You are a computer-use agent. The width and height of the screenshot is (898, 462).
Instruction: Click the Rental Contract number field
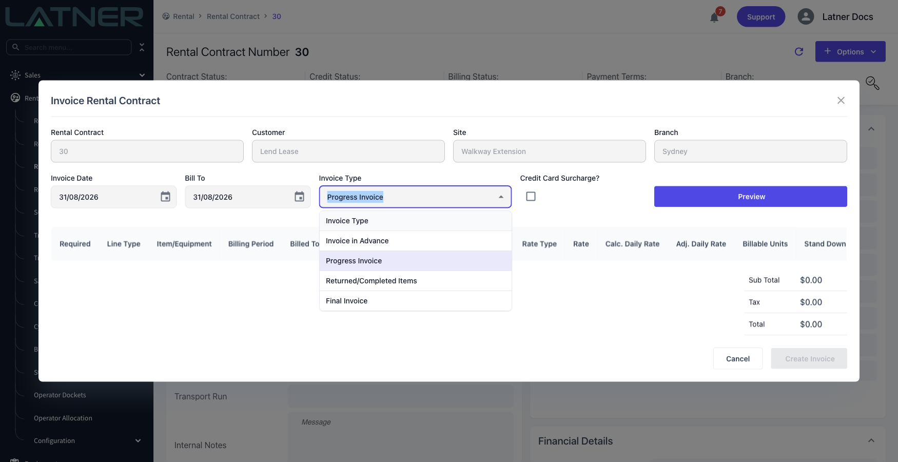[x=147, y=151]
